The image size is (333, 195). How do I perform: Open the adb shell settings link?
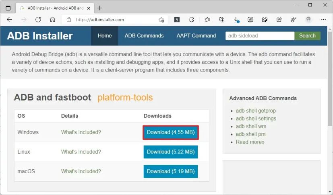click(256, 119)
